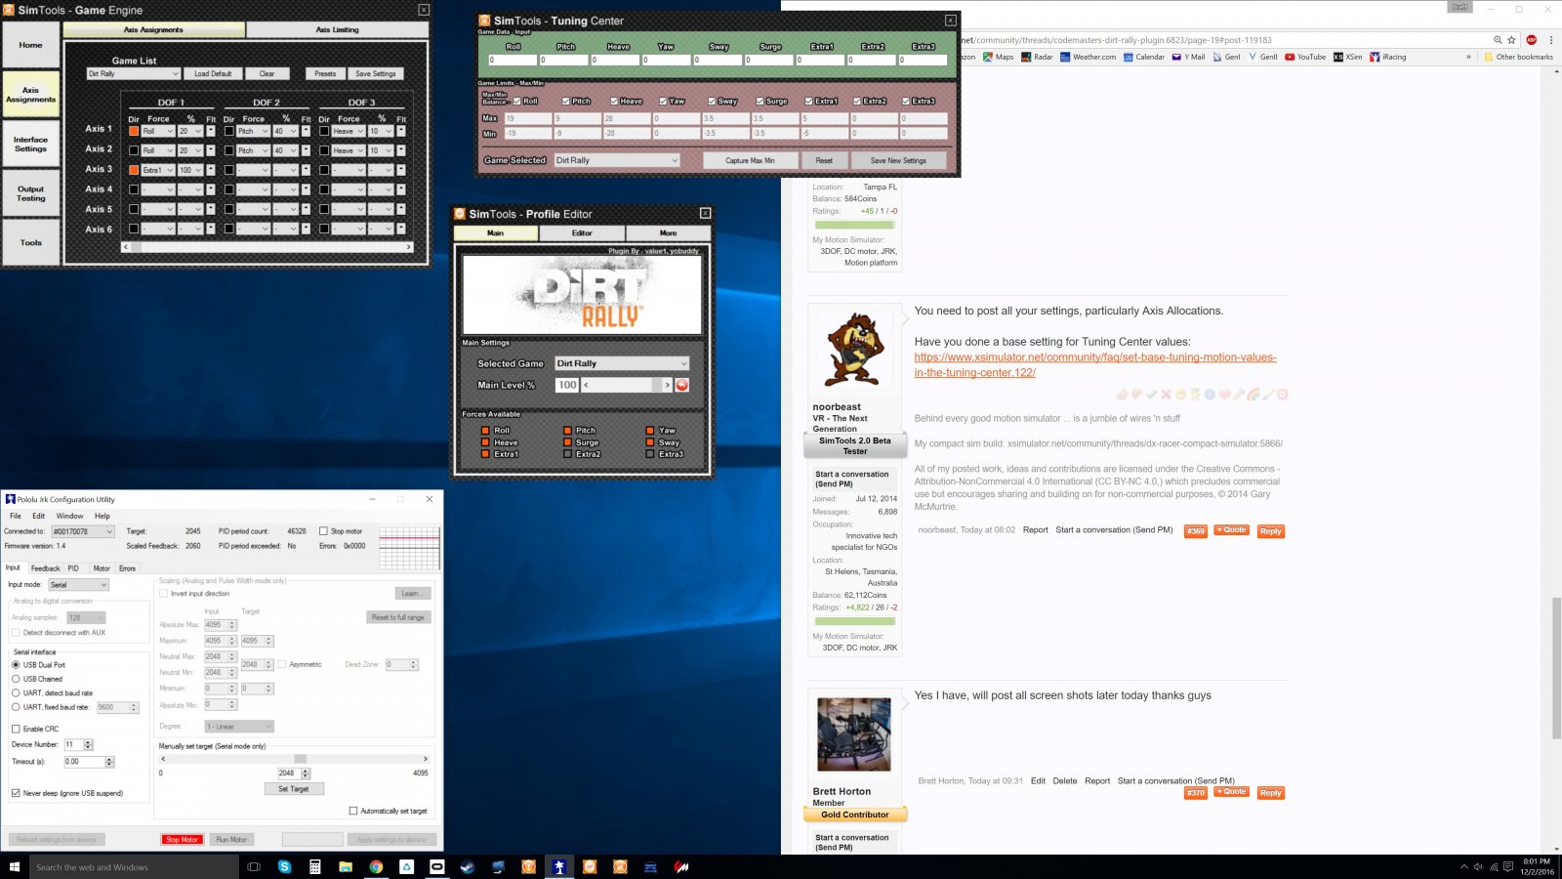Bookmark this page with the star icon
The image size is (1562, 879).
point(1511,40)
